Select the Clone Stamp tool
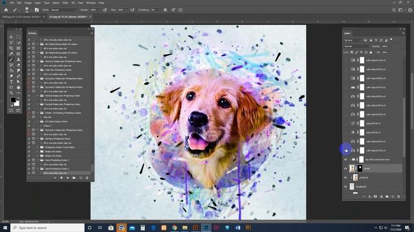 tap(18, 59)
